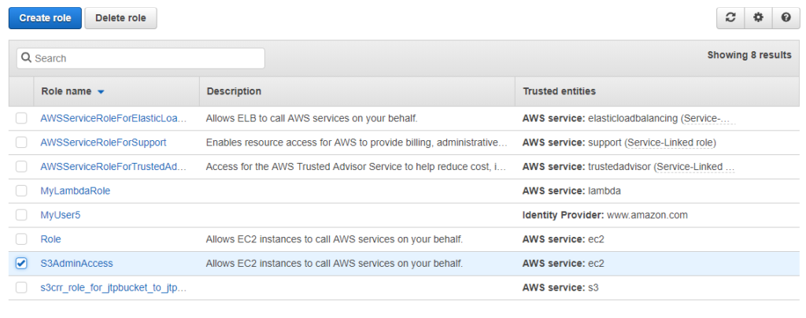Select the MyUser5 row checkbox
The image size is (806, 318).
[21, 215]
